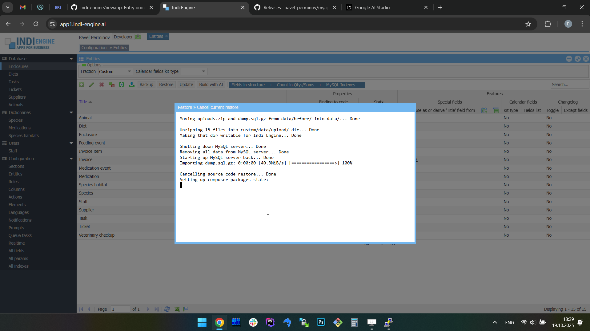Bookmark this page with the star icon
The image size is (590, 331).
point(528,24)
